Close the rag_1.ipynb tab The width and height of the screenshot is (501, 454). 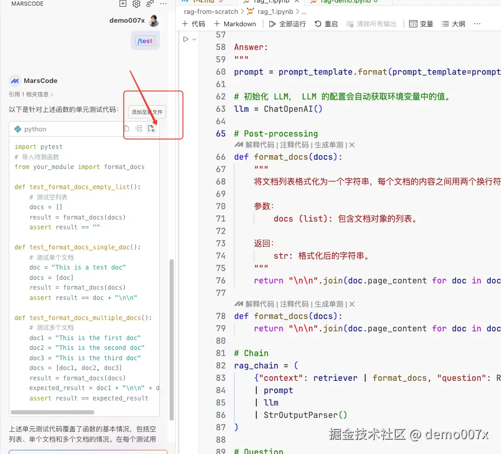[297, 1]
